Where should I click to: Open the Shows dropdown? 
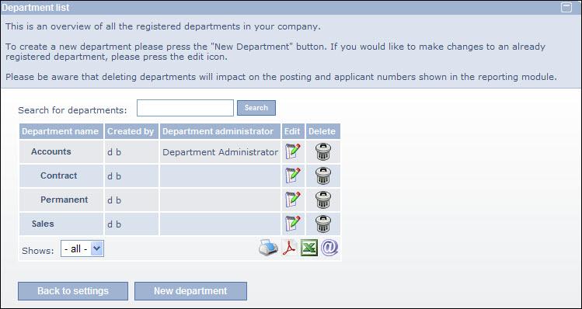point(82,249)
